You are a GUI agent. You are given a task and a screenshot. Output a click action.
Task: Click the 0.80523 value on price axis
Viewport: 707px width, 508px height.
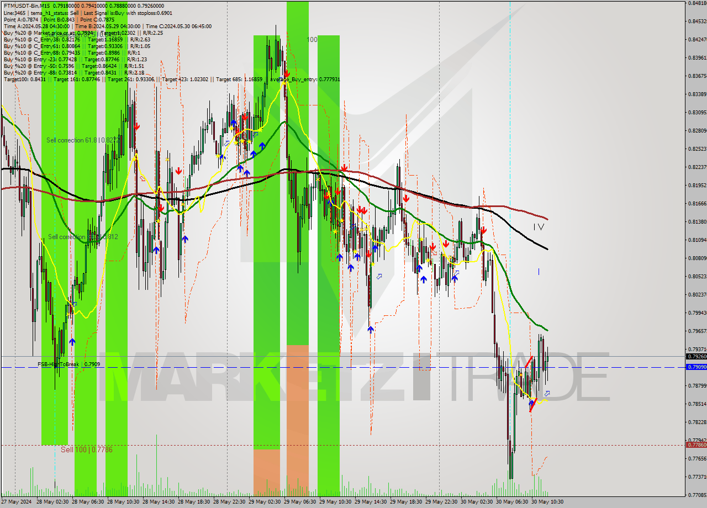697,276
